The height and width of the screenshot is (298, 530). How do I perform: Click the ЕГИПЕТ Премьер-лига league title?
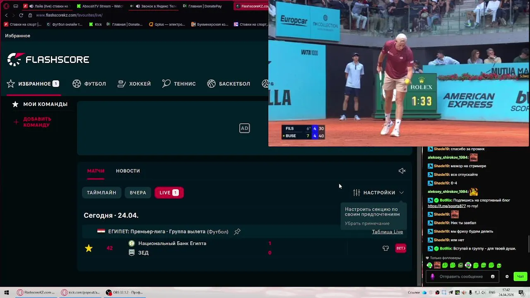(168, 232)
